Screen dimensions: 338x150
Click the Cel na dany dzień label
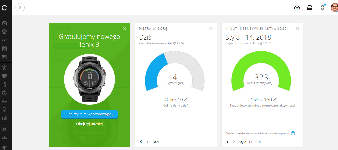[176, 105]
